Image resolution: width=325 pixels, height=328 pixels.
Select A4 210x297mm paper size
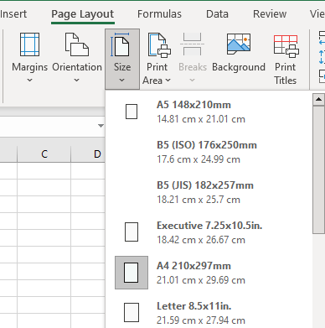(209, 273)
